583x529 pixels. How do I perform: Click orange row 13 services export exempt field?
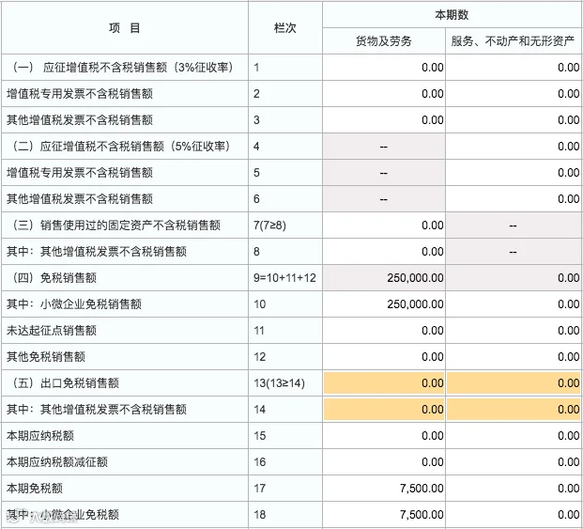point(514,382)
